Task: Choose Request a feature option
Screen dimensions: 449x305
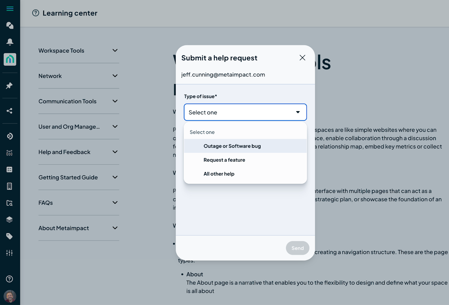Action: (224, 160)
